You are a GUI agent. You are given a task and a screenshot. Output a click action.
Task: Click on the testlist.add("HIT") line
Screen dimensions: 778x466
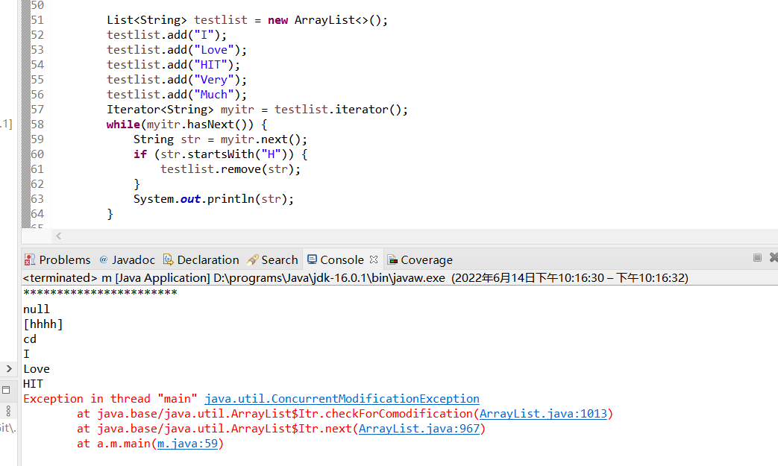[x=173, y=65]
